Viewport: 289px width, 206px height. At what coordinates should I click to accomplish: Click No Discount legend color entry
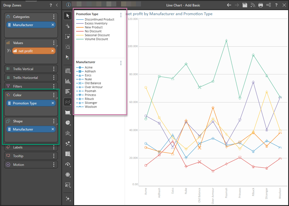(x=89, y=31)
